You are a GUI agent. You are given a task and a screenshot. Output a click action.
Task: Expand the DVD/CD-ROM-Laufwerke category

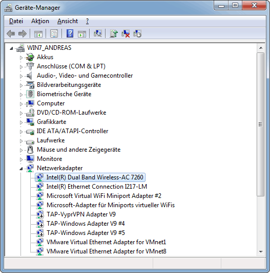pos(21,113)
